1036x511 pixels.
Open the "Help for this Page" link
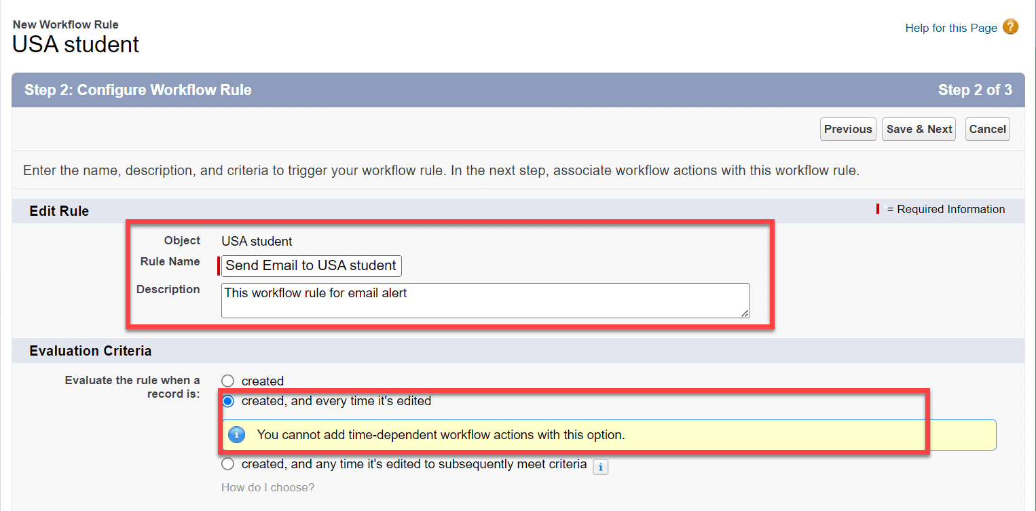point(950,28)
